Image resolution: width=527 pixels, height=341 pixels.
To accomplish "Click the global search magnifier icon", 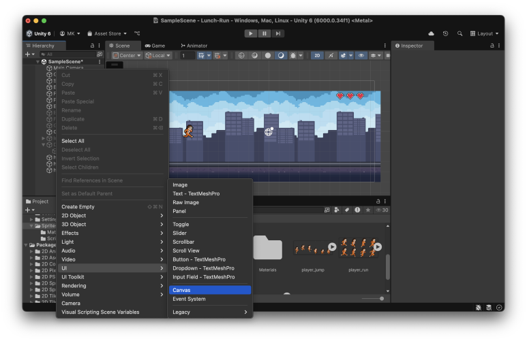I will tap(460, 33).
